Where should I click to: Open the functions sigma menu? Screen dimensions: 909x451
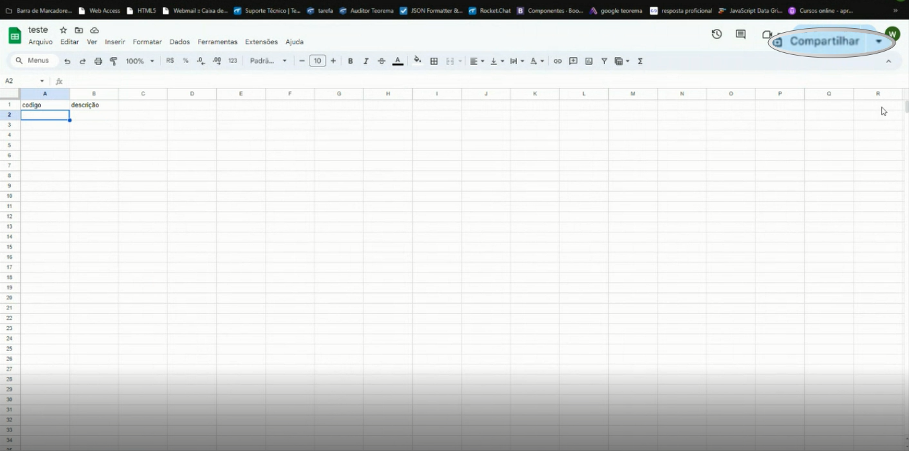tap(640, 61)
